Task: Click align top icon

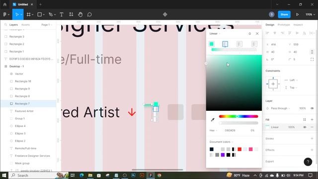Action: click(x=290, y=33)
